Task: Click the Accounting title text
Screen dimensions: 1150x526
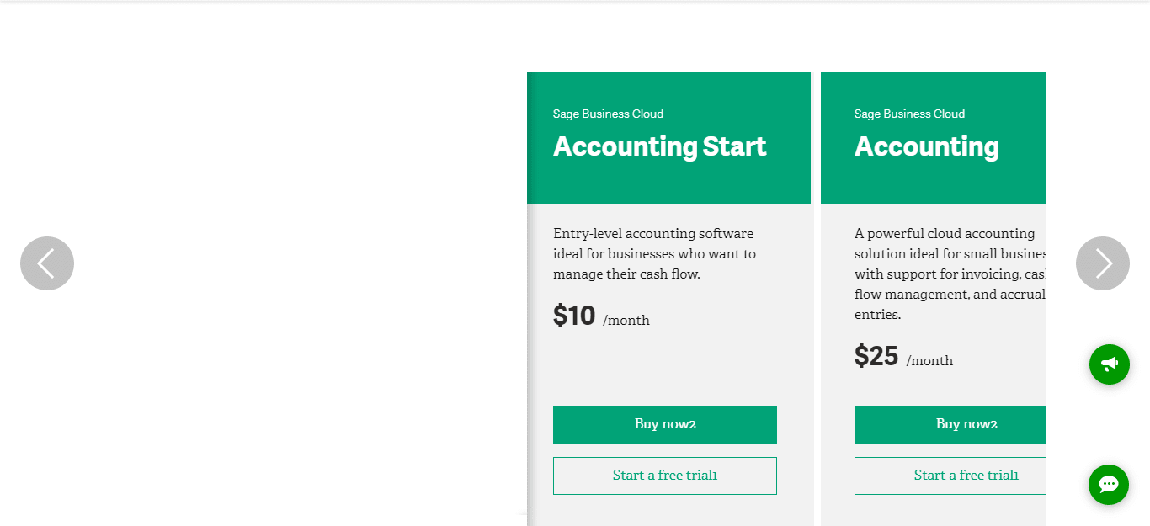Action: coord(926,146)
